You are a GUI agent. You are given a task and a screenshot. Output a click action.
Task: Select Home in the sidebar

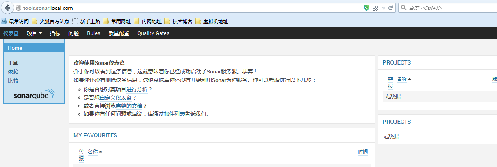tap(34, 48)
